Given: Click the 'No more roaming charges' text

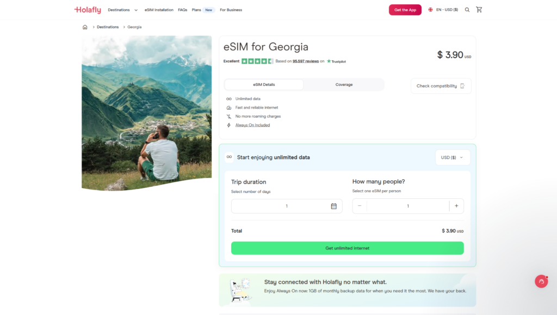Looking at the screenshot, I should tap(258, 116).
